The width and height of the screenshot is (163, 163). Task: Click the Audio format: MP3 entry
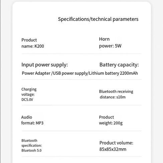pyautogui.click(x=32, y=120)
